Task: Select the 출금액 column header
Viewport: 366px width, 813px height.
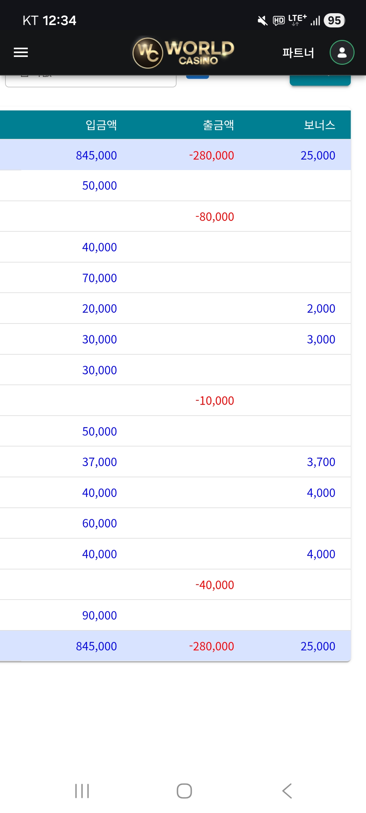Action: 218,125
